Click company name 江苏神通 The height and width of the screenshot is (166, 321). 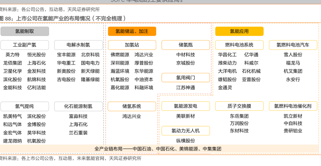186,87
